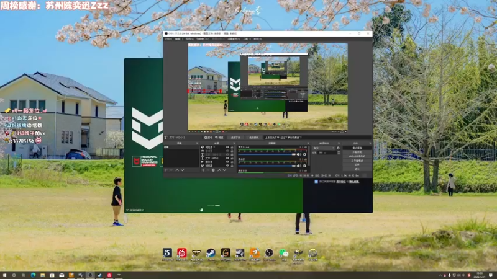
Task: Open transition properties gear next to the transition dropdown
Action: tap(338, 148)
